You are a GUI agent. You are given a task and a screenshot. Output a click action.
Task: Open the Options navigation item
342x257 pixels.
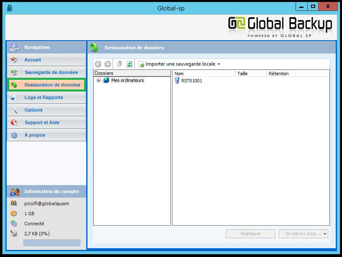coord(46,110)
